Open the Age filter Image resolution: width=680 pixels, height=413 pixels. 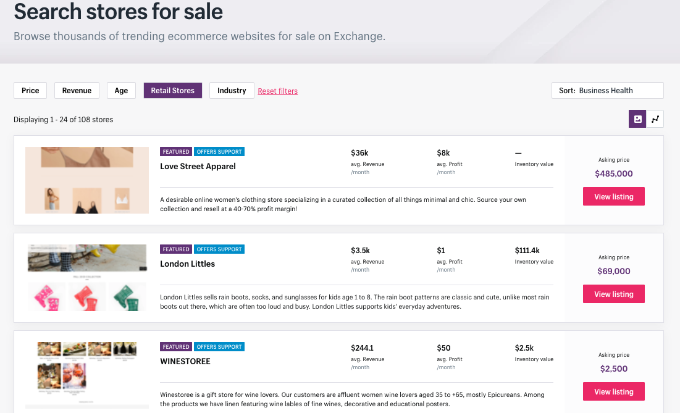[x=121, y=90]
